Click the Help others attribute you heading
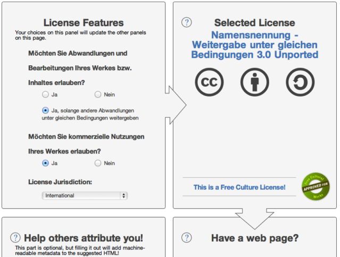This screenshot has width=340, height=257. (x=84, y=238)
